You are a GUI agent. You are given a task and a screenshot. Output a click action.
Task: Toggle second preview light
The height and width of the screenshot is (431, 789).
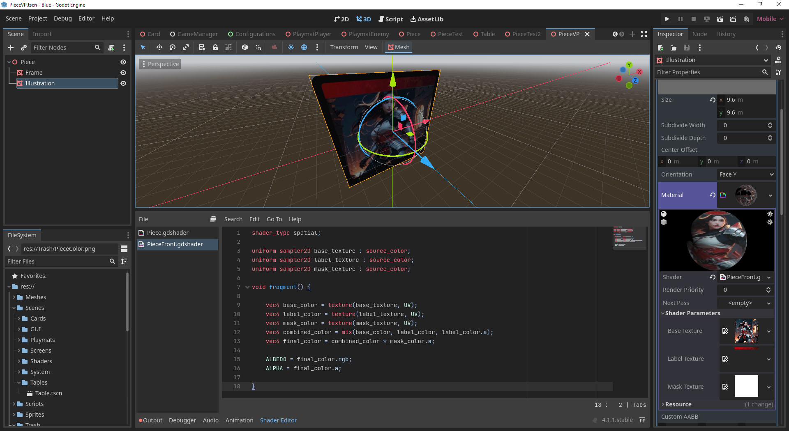770,222
